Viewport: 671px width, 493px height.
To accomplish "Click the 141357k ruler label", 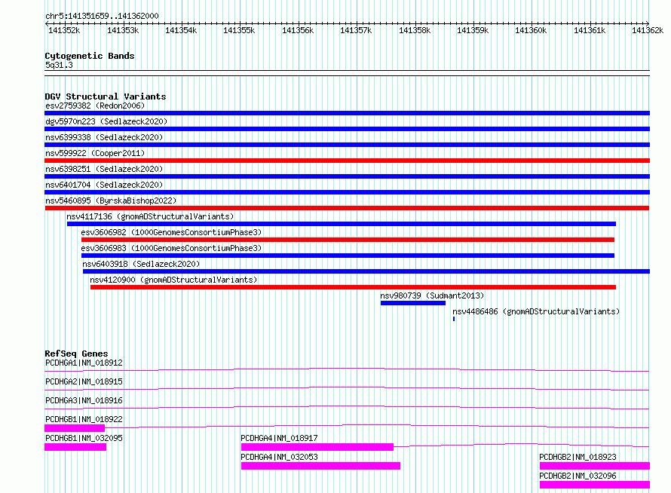I will (x=356, y=30).
